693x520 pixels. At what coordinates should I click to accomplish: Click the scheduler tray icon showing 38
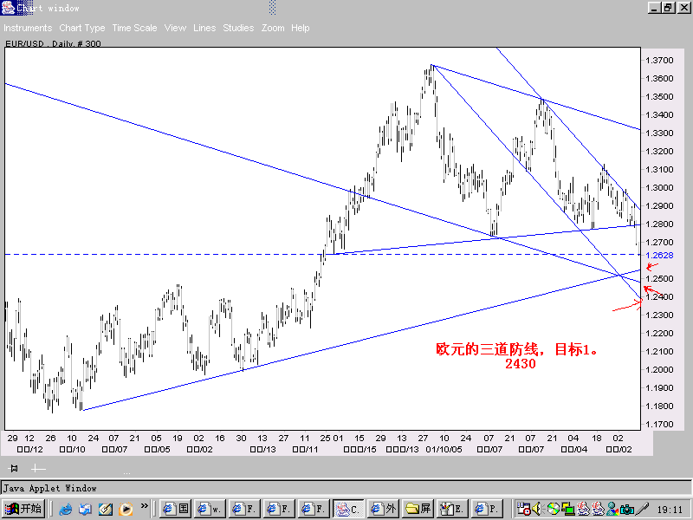click(523, 510)
